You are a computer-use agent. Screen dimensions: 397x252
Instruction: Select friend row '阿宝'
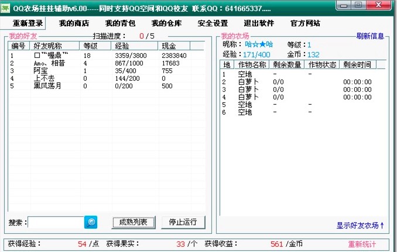tap(107, 71)
